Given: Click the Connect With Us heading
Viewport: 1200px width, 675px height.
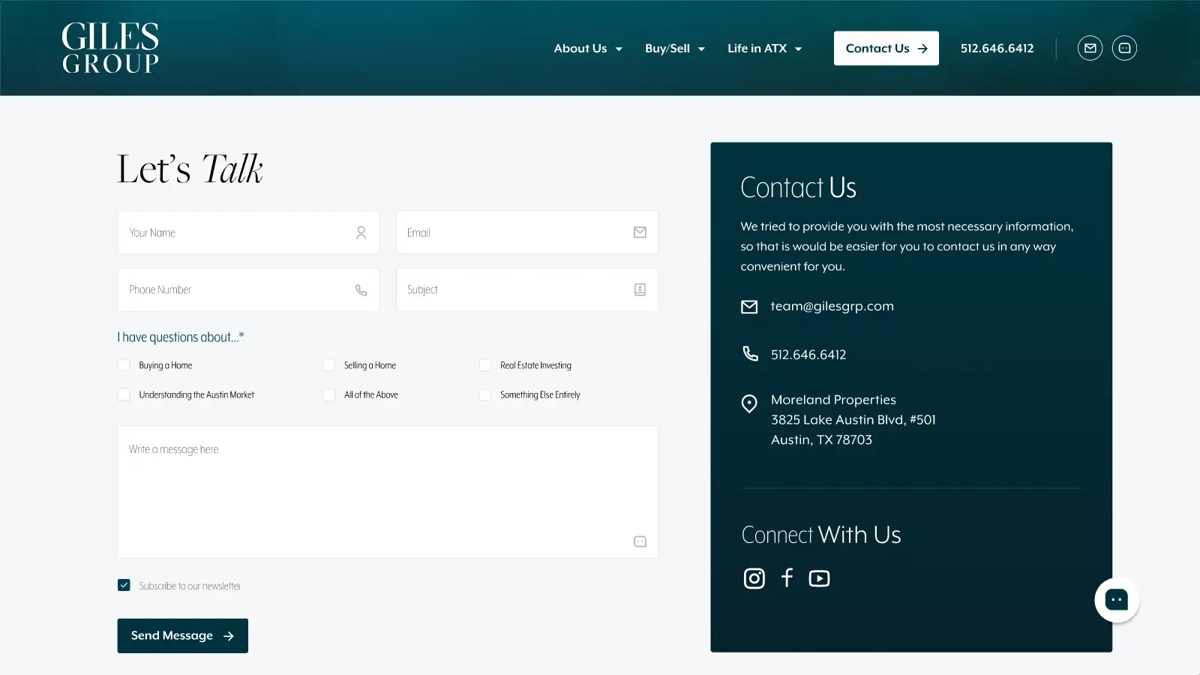Looking at the screenshot, I should [x=821, y=535].
